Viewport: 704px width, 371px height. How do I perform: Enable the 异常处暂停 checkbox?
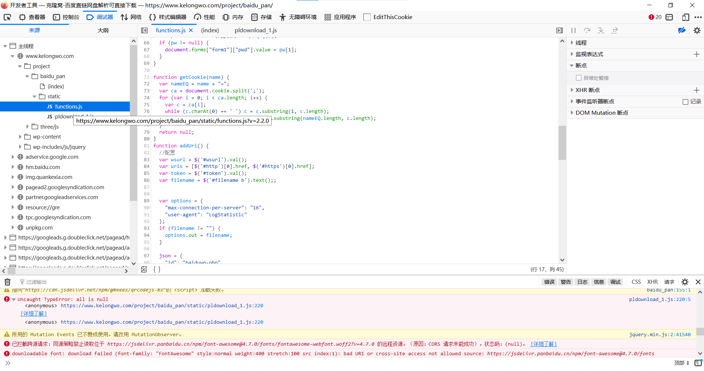[x=579, y=78]
